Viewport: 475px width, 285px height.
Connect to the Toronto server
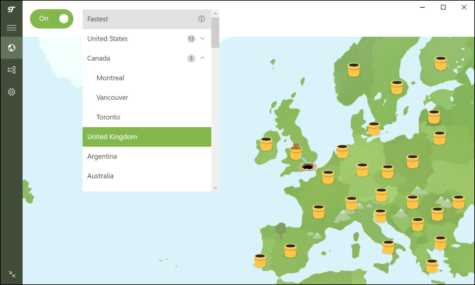[108, 117]
